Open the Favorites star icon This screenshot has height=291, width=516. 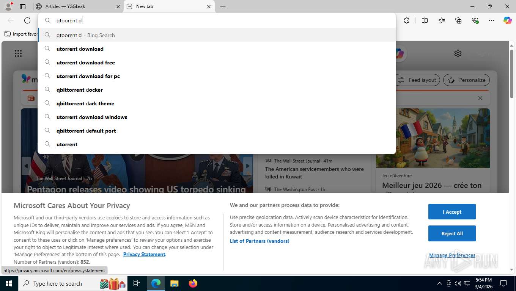click(x=442, y=20)
